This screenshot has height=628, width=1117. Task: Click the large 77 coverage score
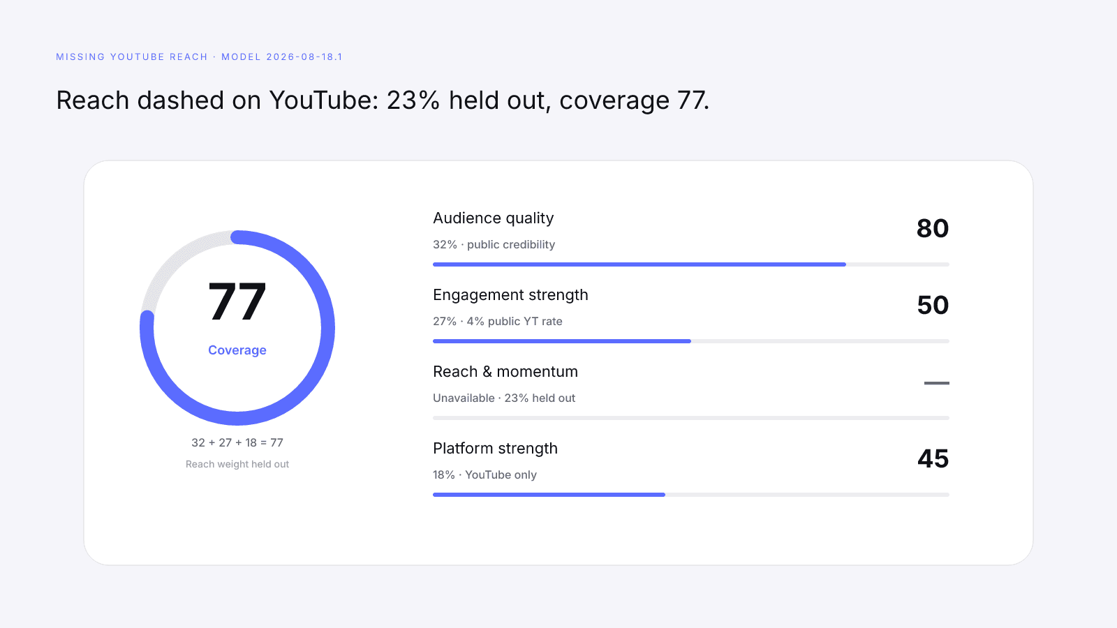click(x=237, y=301)
